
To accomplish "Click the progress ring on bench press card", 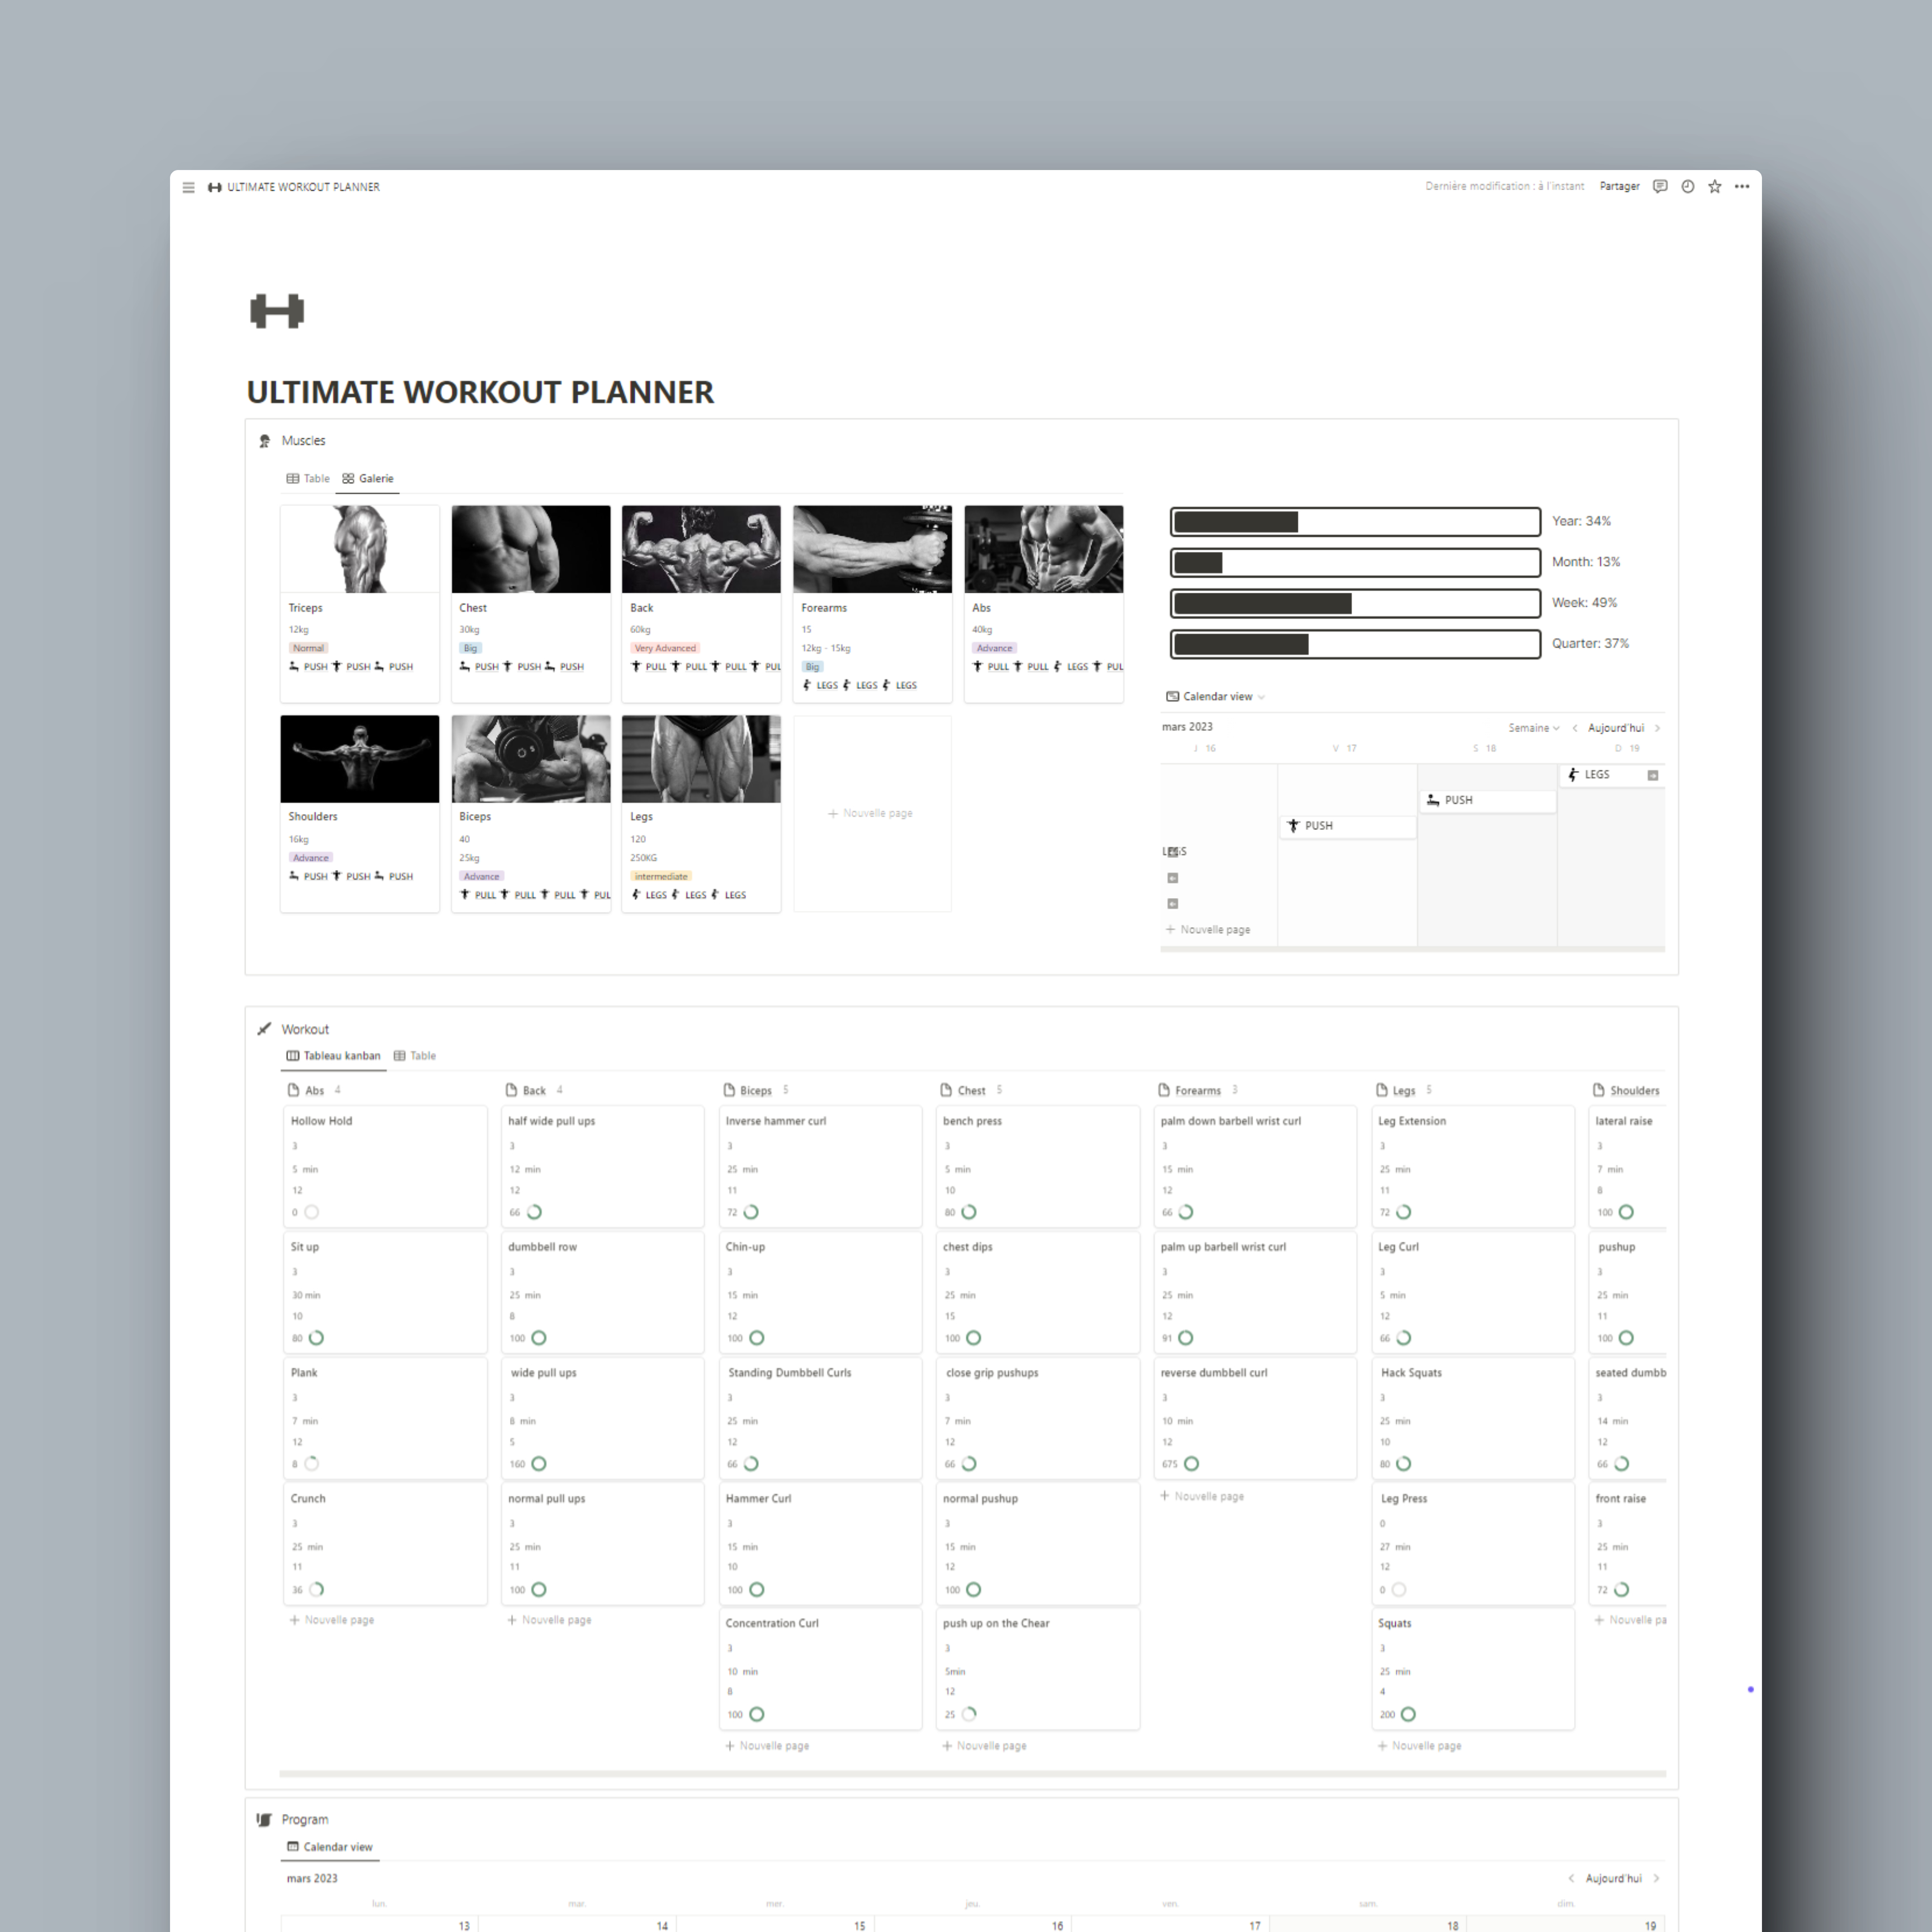I will (969, 1212).
